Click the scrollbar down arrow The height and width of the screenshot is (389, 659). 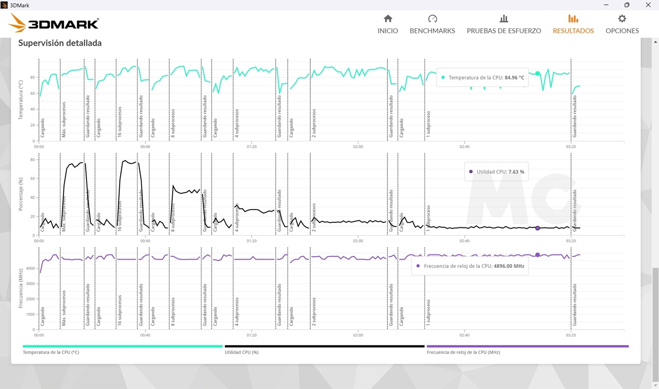(655, 385)
